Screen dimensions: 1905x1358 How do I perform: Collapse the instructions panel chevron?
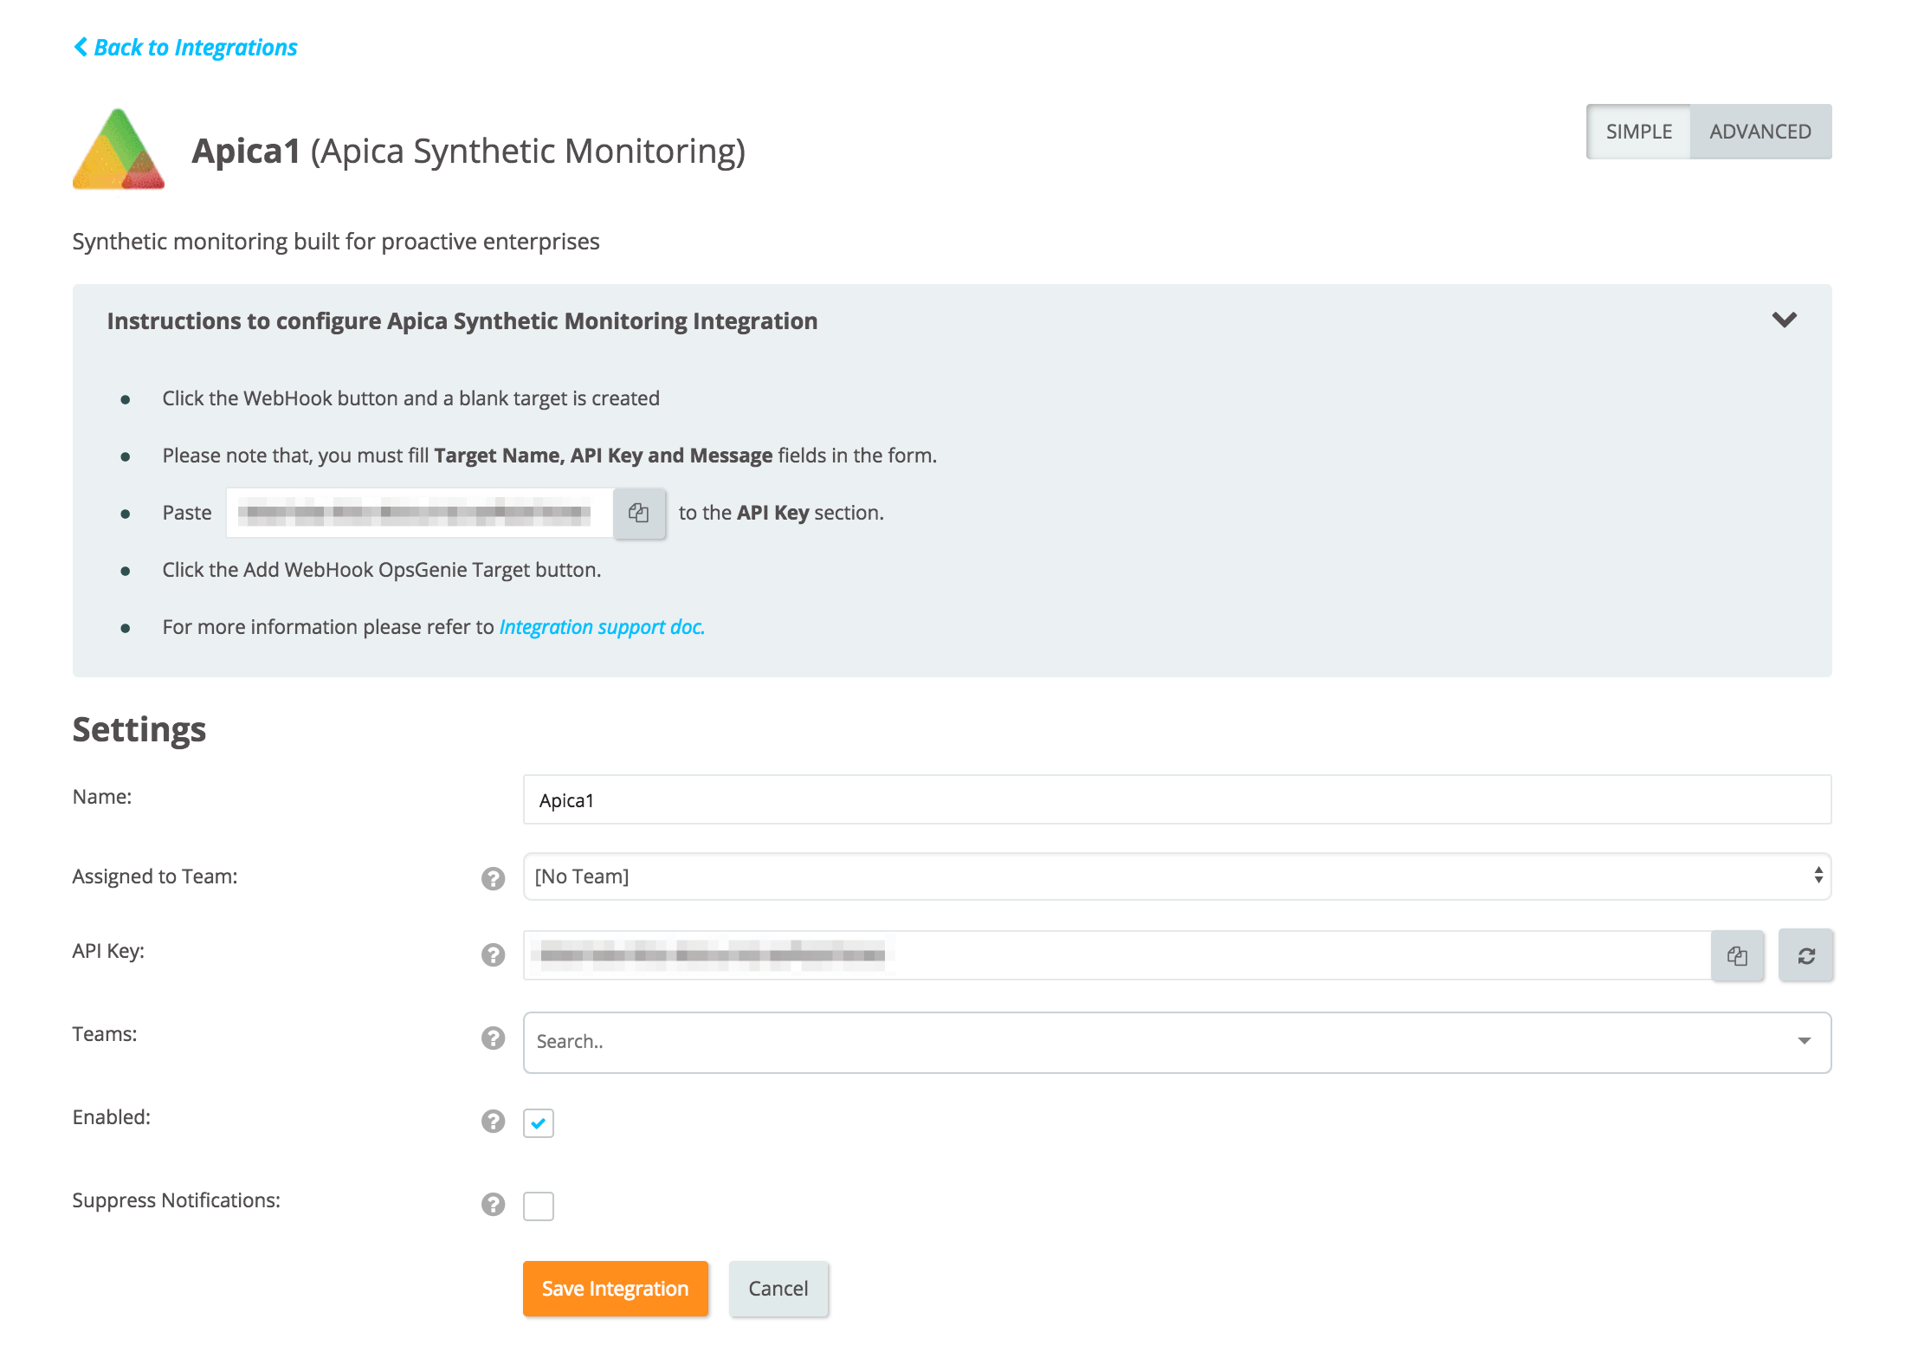[x=1784, y=320]
